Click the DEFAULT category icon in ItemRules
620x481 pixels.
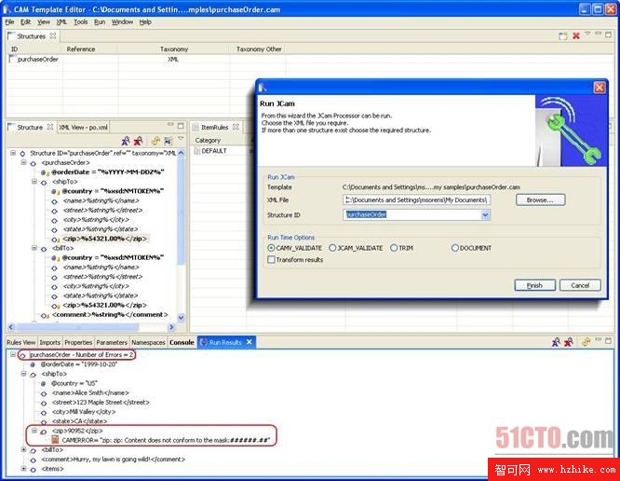[197, 150]
